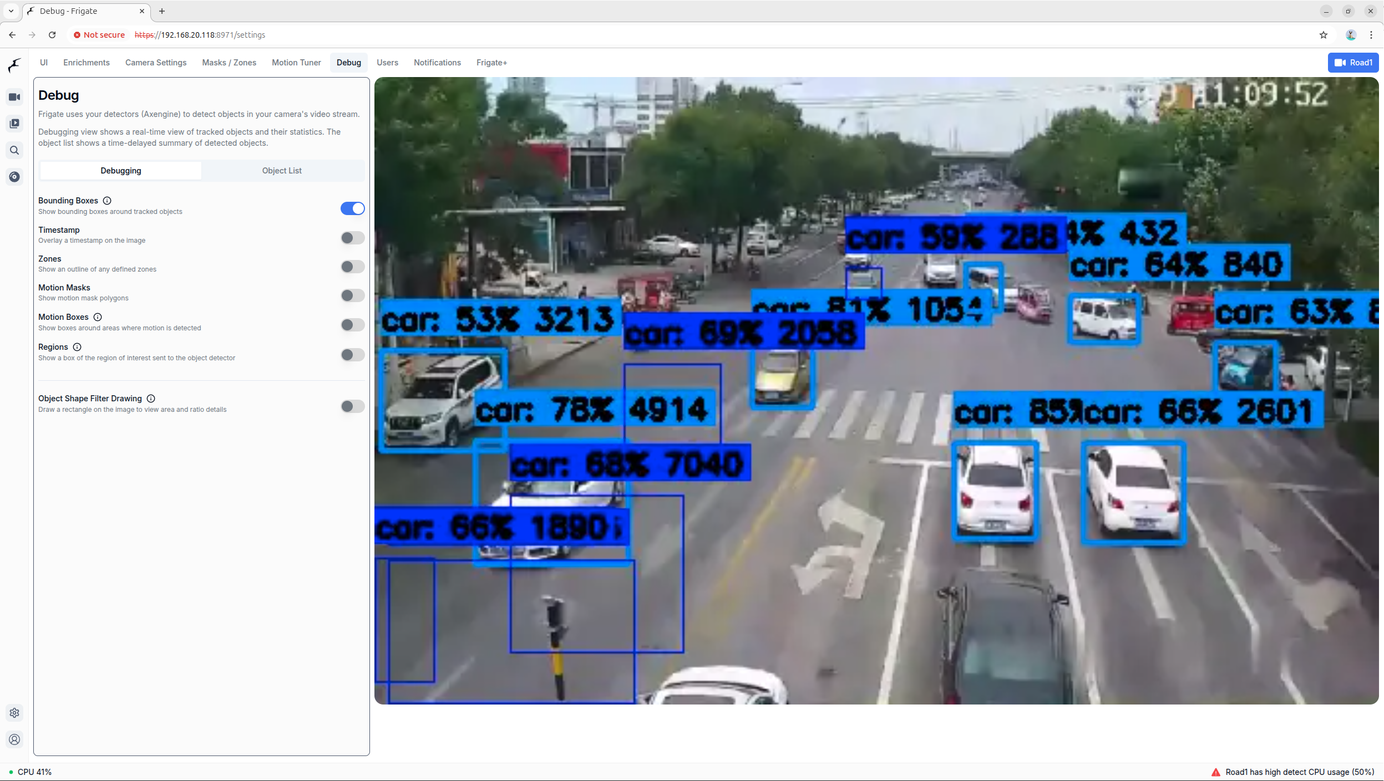
Task: Click Bounding Boxes info icon
Action: [x=107, y=201]
